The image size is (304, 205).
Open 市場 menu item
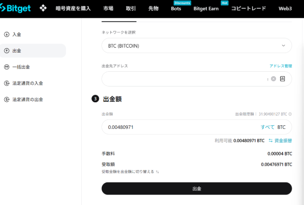(x=108, y=8)
